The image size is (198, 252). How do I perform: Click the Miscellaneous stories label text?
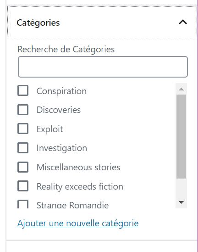click(x=78, y=167)
